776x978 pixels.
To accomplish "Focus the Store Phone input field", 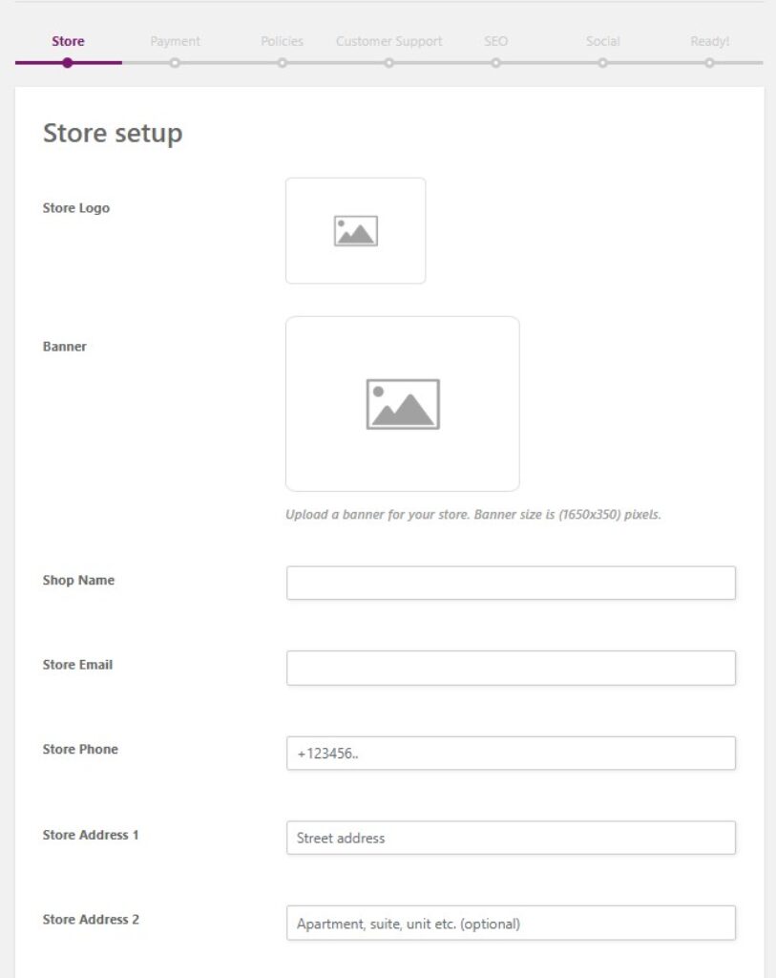I will click(511, 753).
